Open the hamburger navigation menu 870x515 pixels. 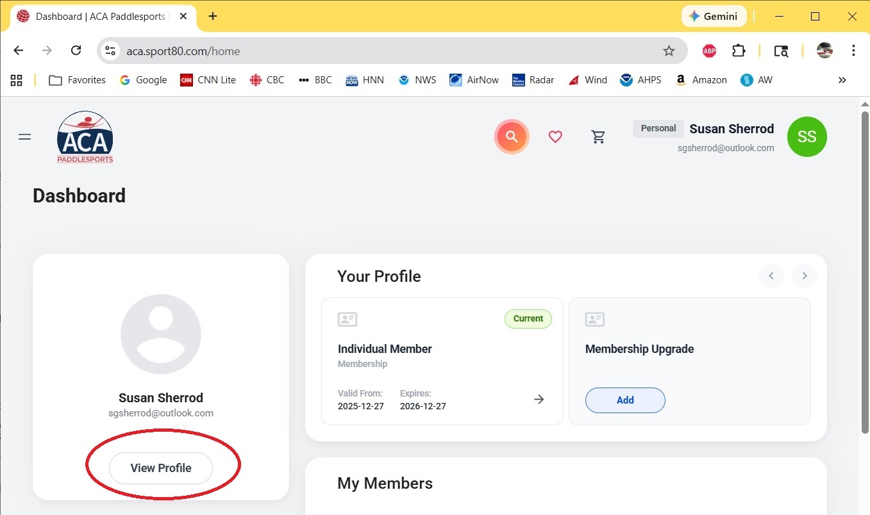(24, 136)
